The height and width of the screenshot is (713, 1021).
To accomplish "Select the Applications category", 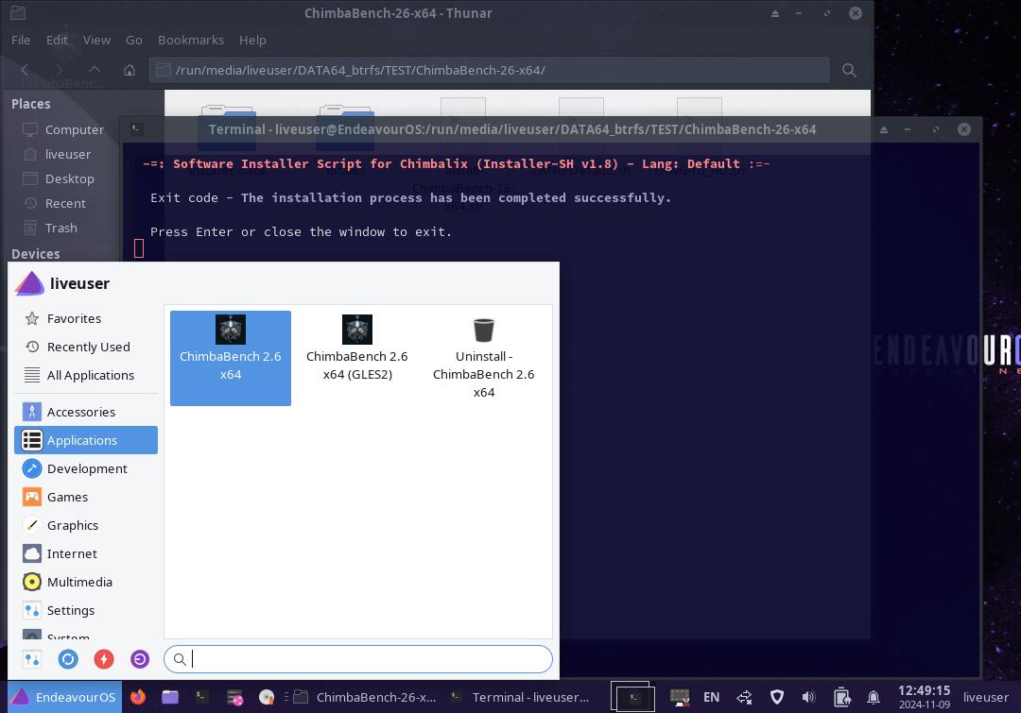I will [86, 440].
